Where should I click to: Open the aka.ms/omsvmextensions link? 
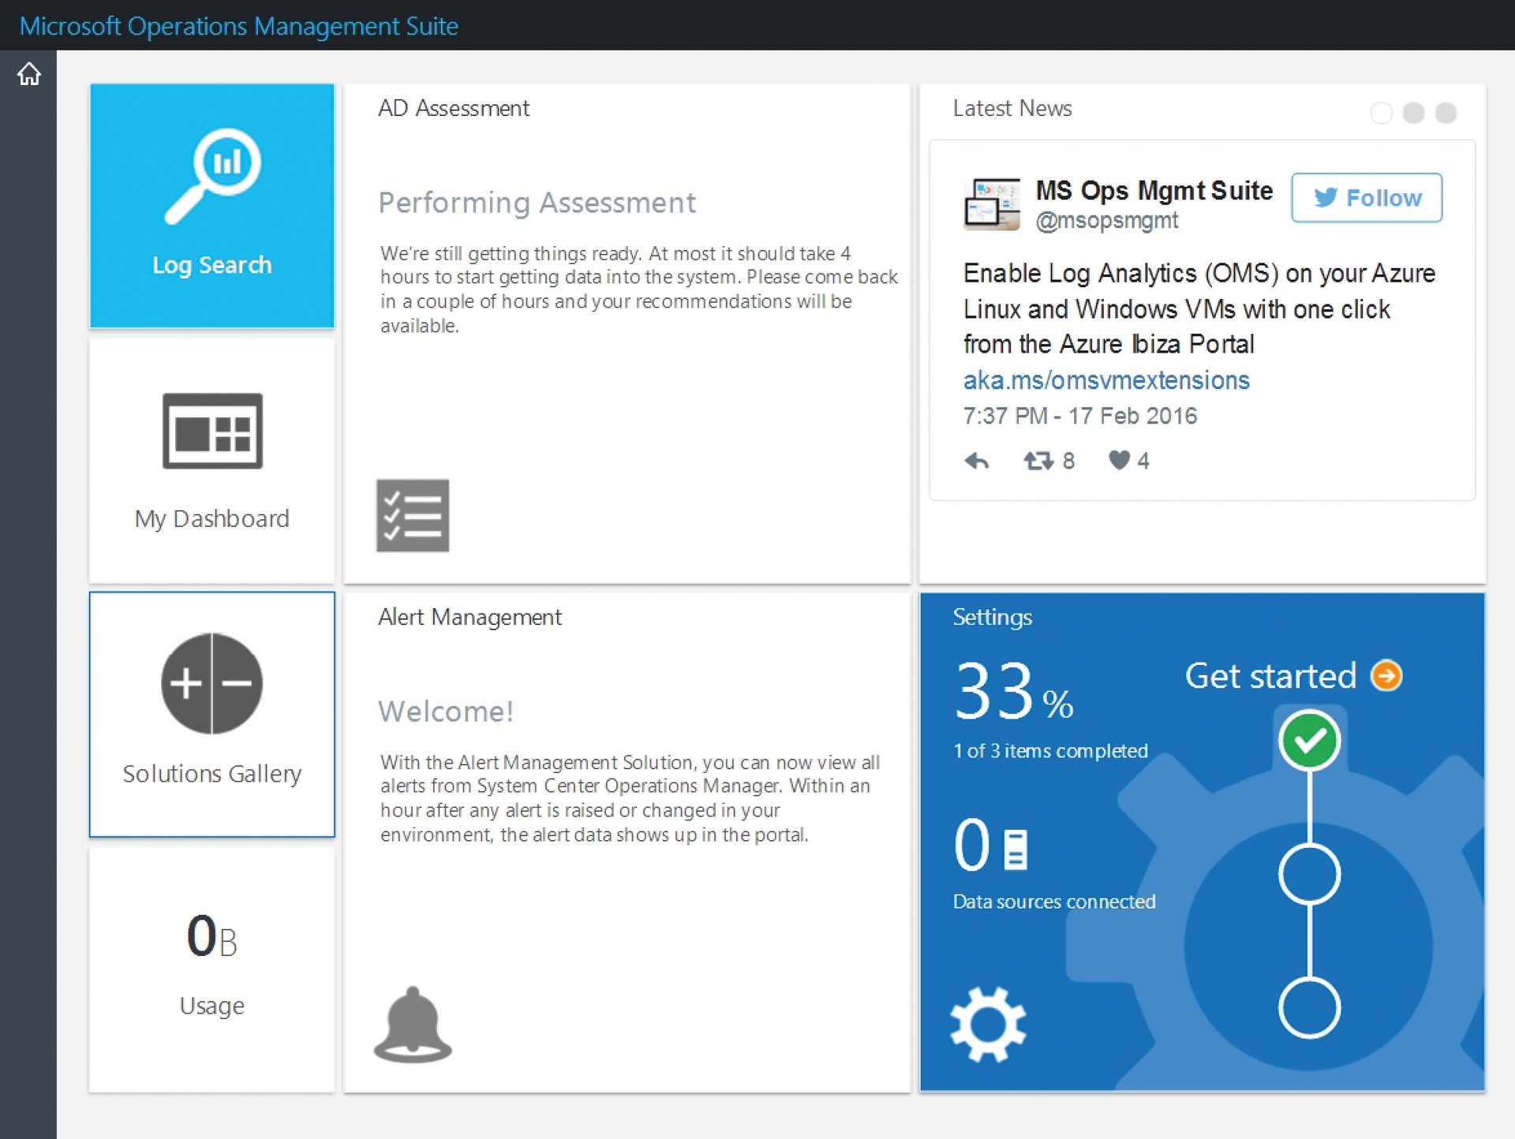[x=1106, y=380]
